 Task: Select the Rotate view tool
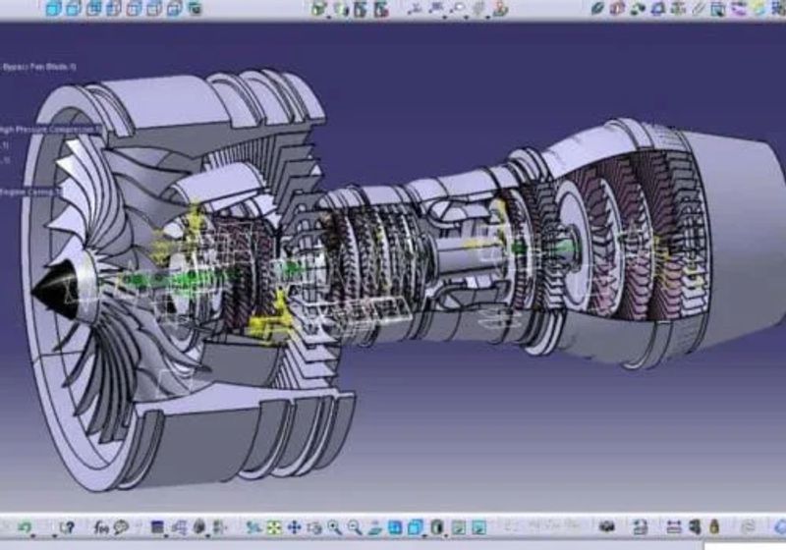tap(314, 527)
